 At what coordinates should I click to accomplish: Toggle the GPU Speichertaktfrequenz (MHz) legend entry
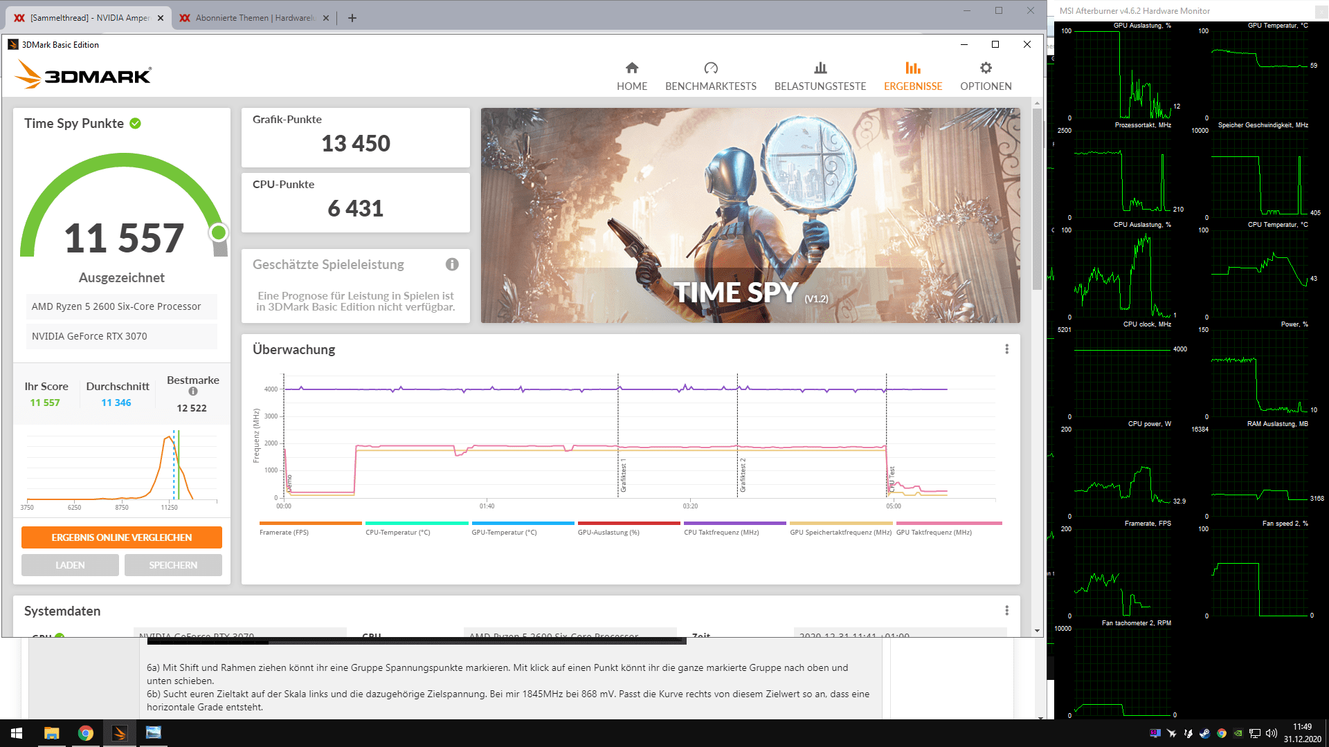[841, 528]
